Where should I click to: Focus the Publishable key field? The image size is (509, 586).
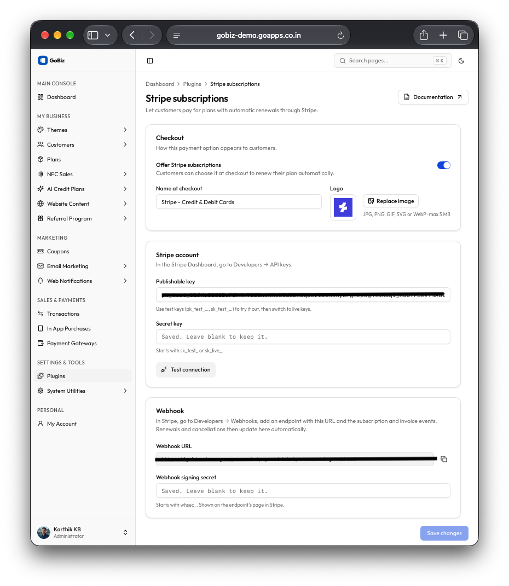pos(303,295)
